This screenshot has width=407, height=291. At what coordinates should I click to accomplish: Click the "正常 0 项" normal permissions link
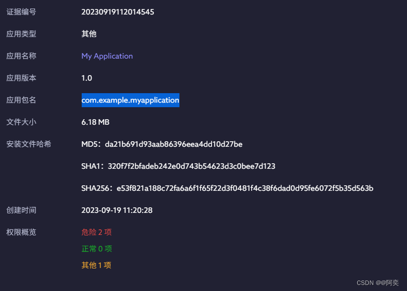tap(96, 248)
